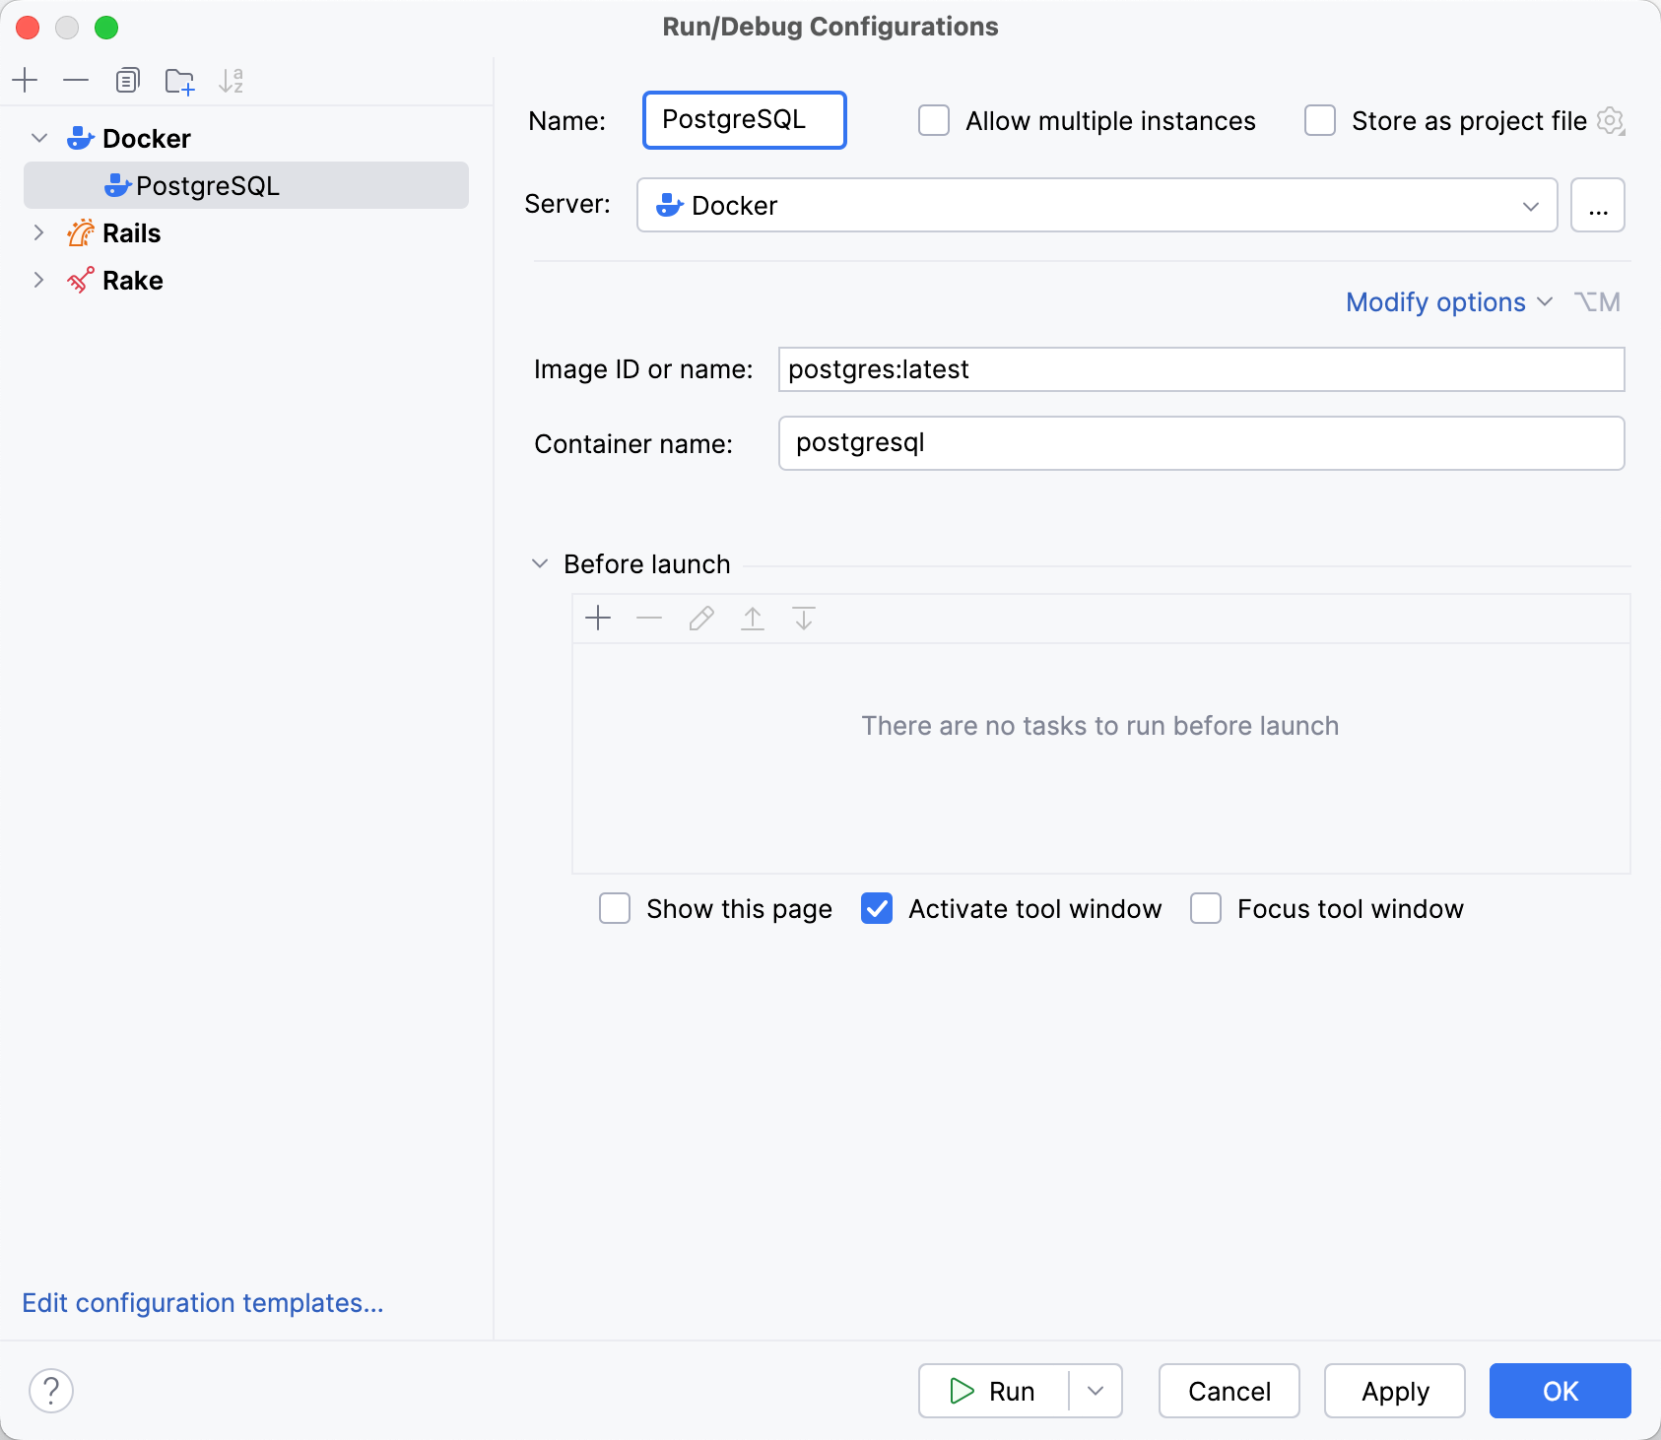This screenshot has height=1440, width=1661.
Task: Add a new run configuration
Action: coord(25,80)
